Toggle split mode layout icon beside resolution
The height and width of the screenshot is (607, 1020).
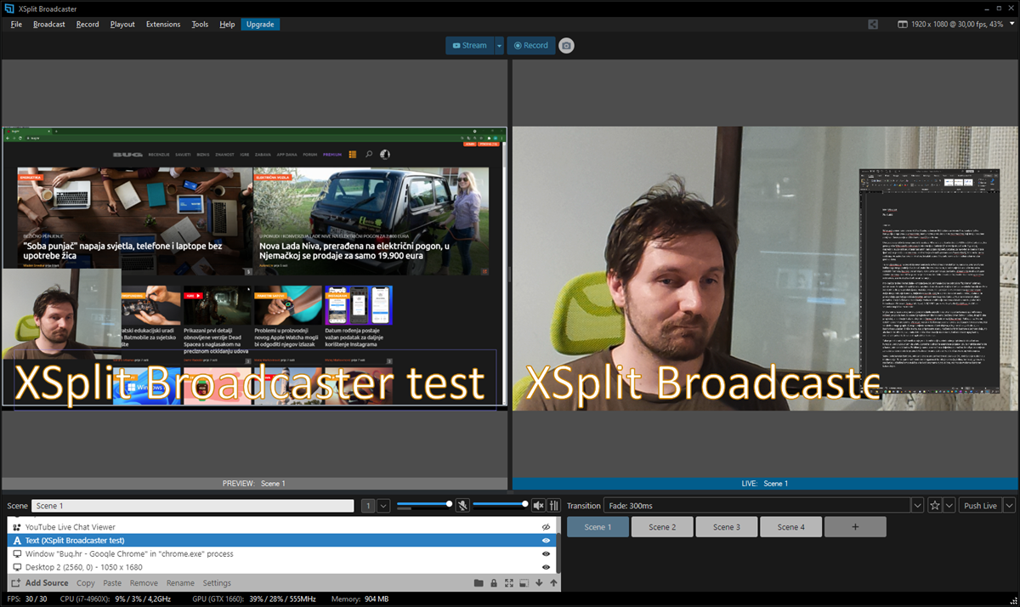point(902,25)
